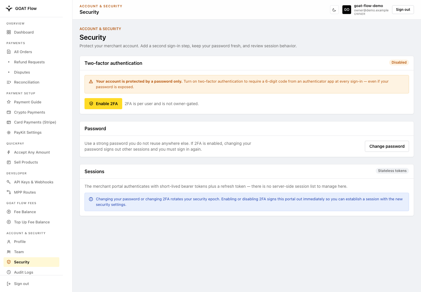Screen dimensions: 421x292
Task: Open Card Payments (Stripe) setup
Action: [31, 122]
